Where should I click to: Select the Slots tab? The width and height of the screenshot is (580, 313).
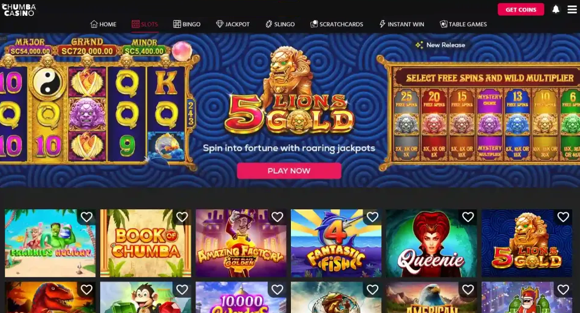click(x=145, y=24)
